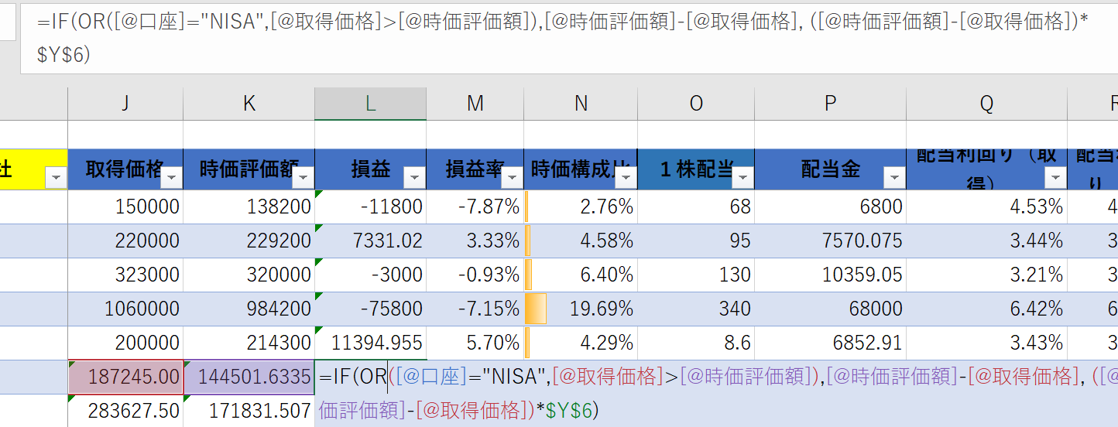Open filter dropdown on yellow header cell
Image resolution: width=1118 pixels, height=427 pixels.
pyautogui.click(x=57, y=178)
